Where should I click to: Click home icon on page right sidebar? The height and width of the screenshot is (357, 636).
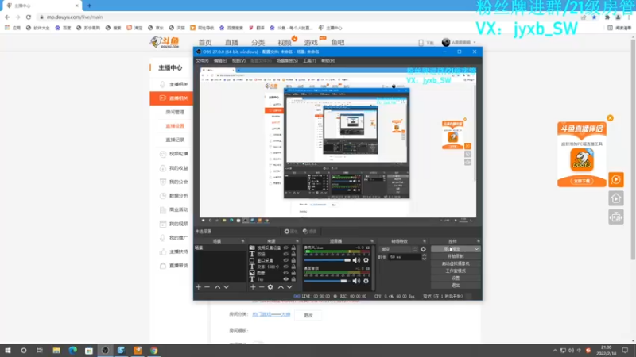pos(615,198)
